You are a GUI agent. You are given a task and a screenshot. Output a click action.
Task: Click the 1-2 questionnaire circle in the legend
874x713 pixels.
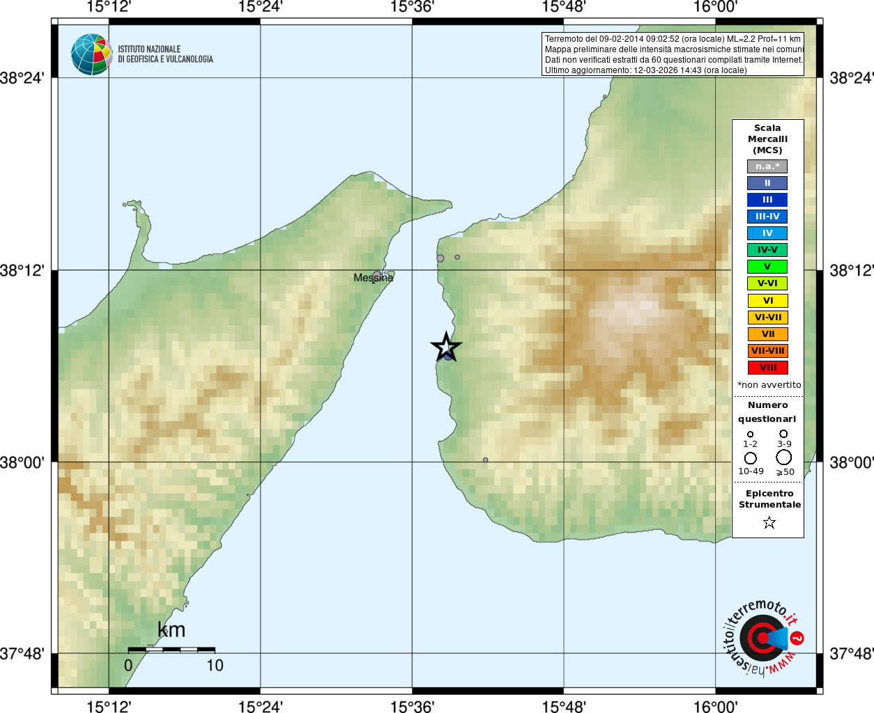750,434
